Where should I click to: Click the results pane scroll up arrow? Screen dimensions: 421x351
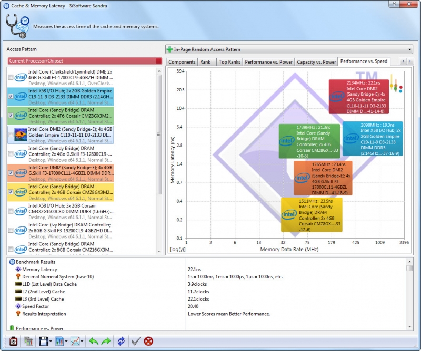click(x=409, y=261)
